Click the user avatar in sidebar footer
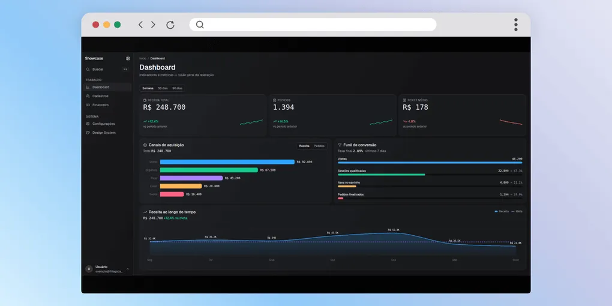 [89, 269]
